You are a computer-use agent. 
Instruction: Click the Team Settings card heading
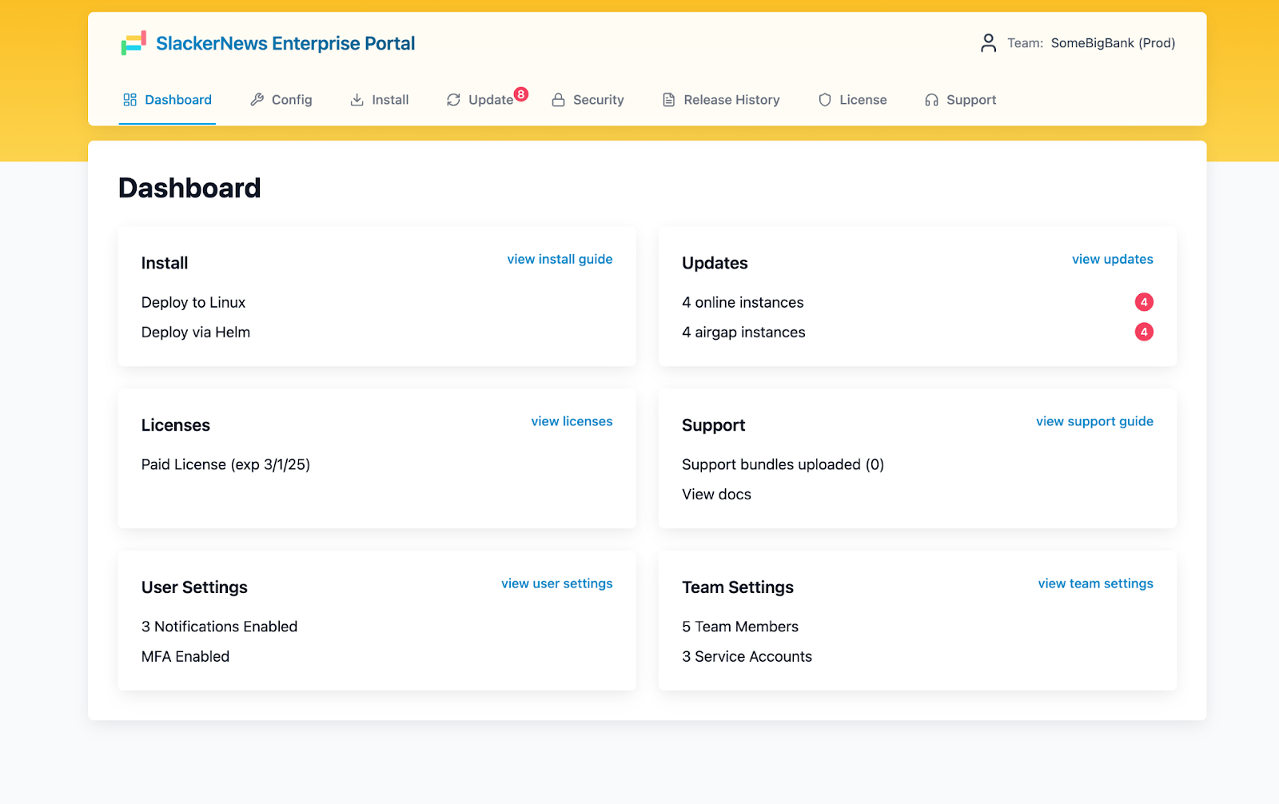coord(738,587)
